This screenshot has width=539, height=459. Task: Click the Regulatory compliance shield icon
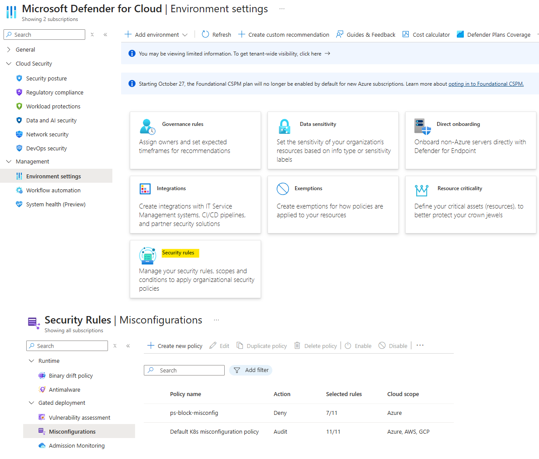pos(19,92)
